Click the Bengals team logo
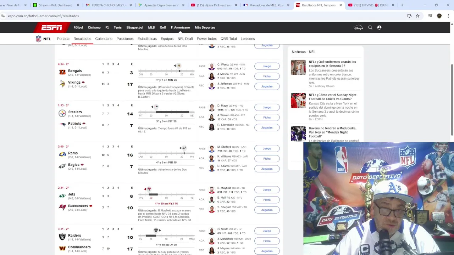The width and height of the screenshot is (454, 255). [62, 72]
